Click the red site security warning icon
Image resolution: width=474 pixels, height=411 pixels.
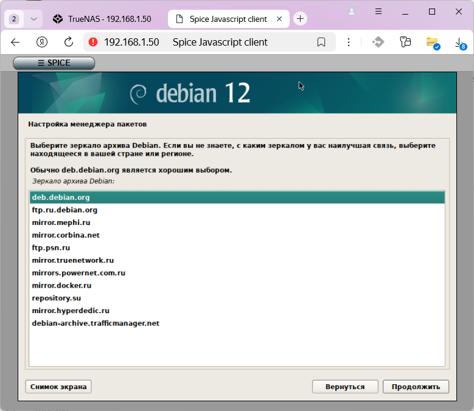pyautogui.click(x=93, y=42)
